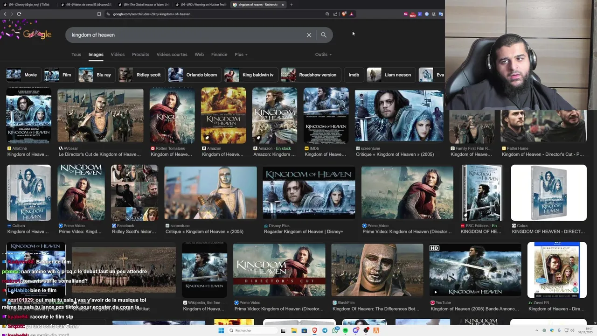Select the King baldwin iv filter chip

(250, 75)
